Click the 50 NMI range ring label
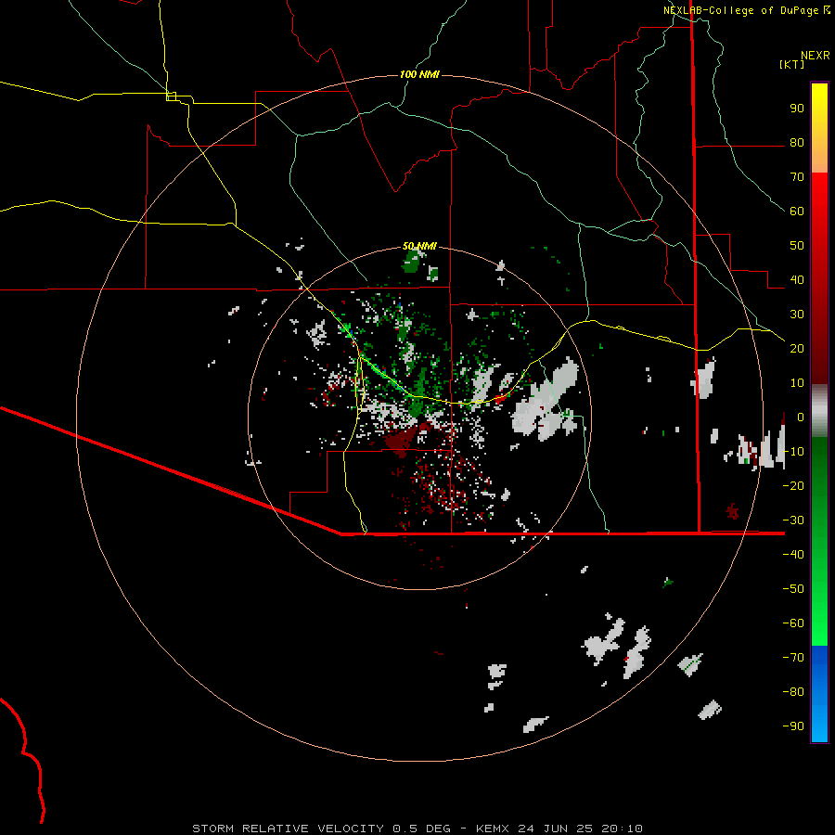835x835 pixels. tap(419, 246)
